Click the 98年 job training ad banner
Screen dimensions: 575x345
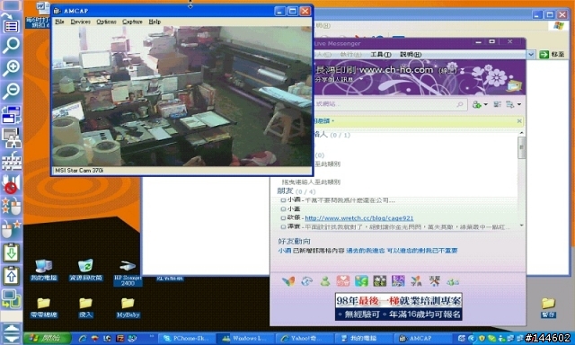click(x=398, y=306)
